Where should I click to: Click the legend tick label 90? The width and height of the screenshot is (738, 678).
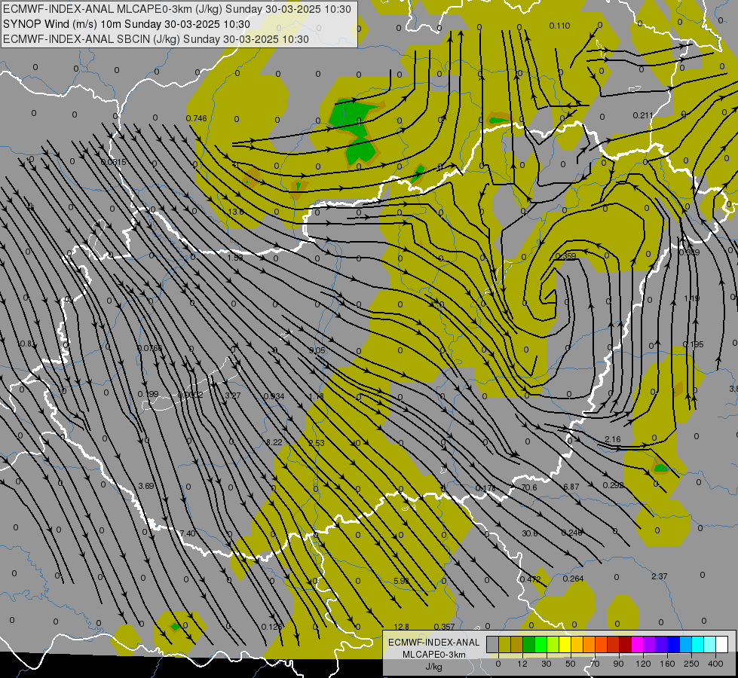[x=618, y=664]
